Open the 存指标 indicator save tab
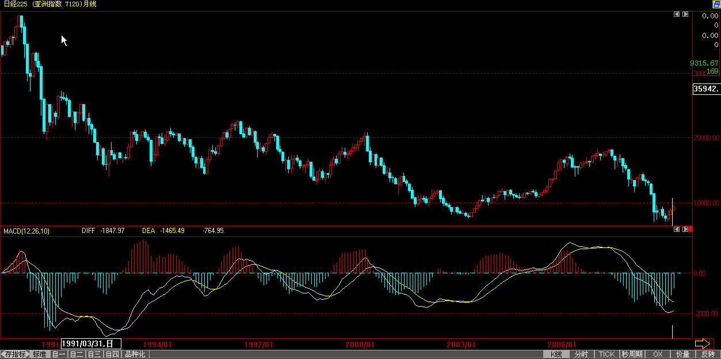This screenshot has height=359, width=721. (15, 354)
